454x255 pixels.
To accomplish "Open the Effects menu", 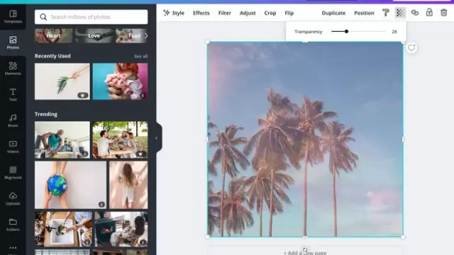I will pos(201,13).
